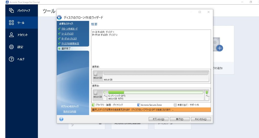Go back to クローン作成モード step
This screenshot has height=138, width=259.
(70, 29)
